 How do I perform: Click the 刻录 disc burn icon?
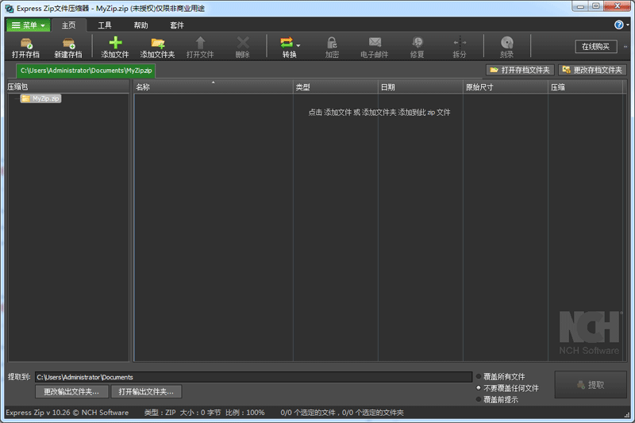coord(506,43)
